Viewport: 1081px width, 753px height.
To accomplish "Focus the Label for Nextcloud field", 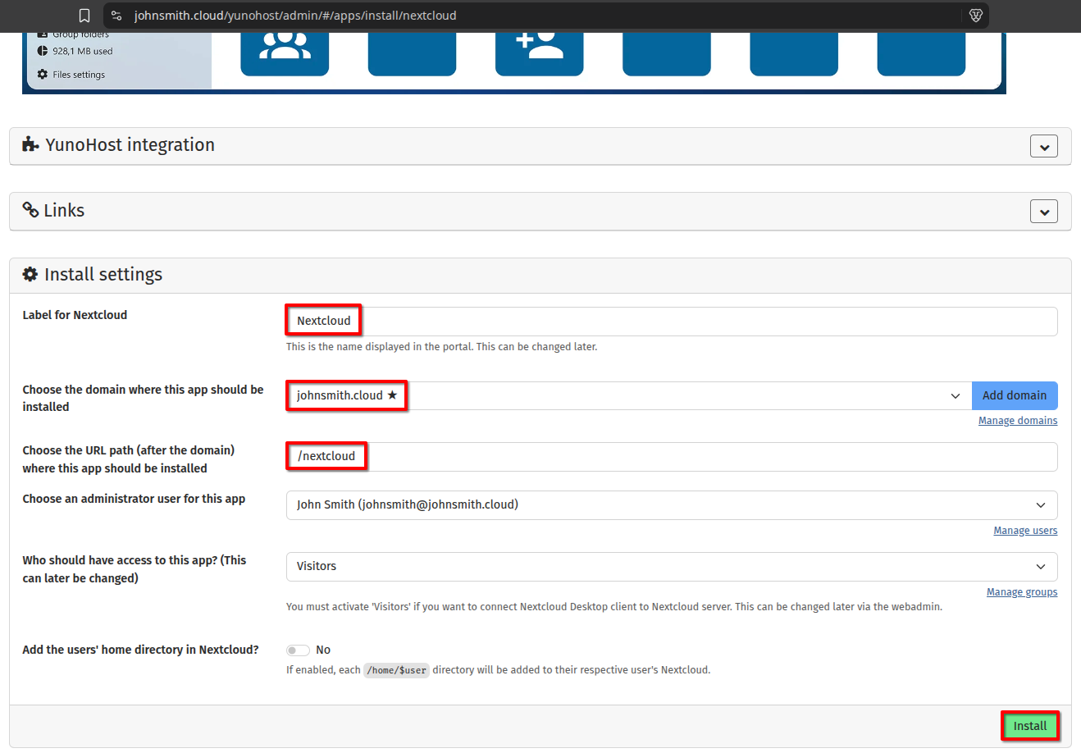I will click(672, 322).
